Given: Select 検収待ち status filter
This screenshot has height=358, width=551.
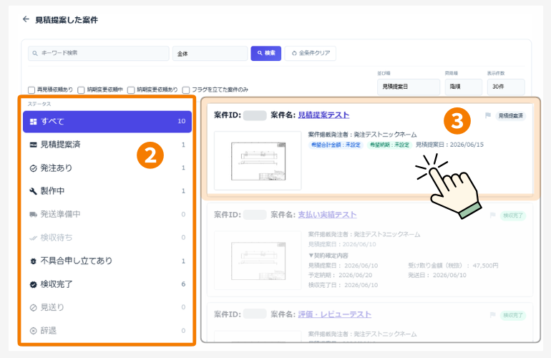Looking at the screenshot, I should coord(107,238).
